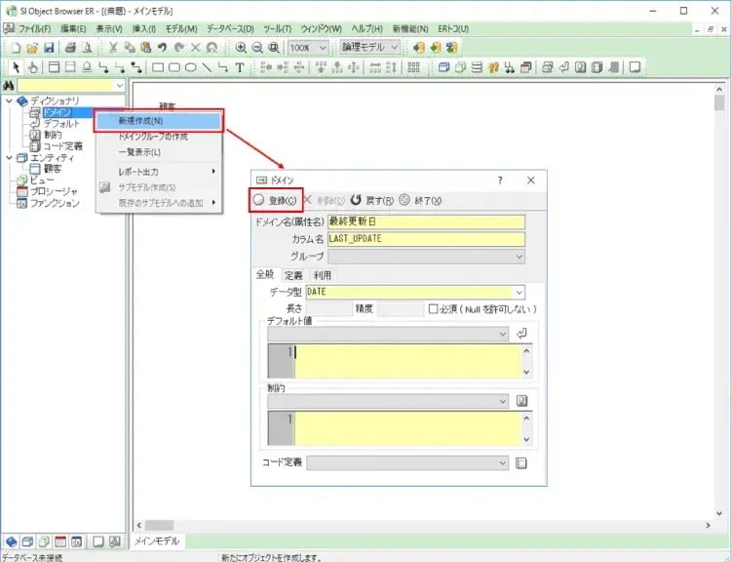Viewport: 731px width, 562px height.
Task: Select the arrow pointer selection tool
Action: tap(15, 67)
